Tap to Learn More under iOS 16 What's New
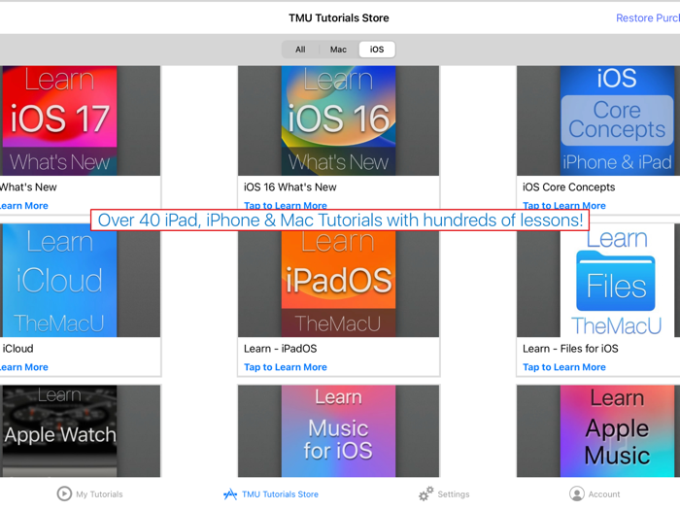680x510 pixels. point(286,206)
